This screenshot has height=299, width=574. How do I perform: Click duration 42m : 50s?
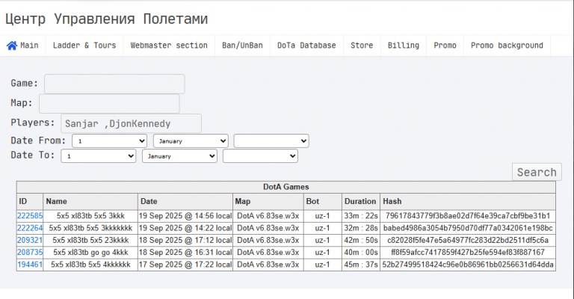(x=360, y=240)
